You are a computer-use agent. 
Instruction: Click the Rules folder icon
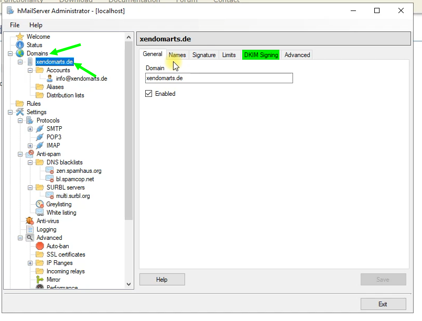point(20,104)
